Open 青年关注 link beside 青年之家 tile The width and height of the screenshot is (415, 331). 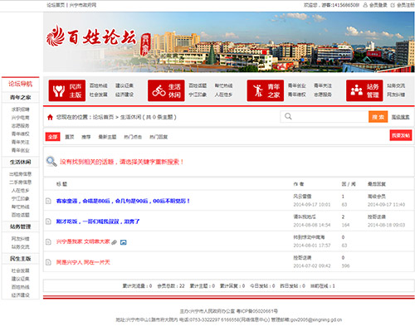[323, 85]
